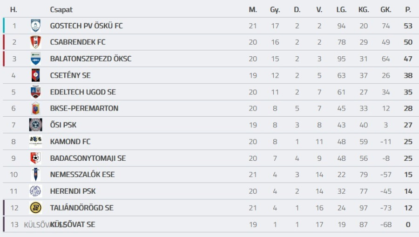Open the Nemesszalók ESE team link
419x237 pixels.
(82, 175)
